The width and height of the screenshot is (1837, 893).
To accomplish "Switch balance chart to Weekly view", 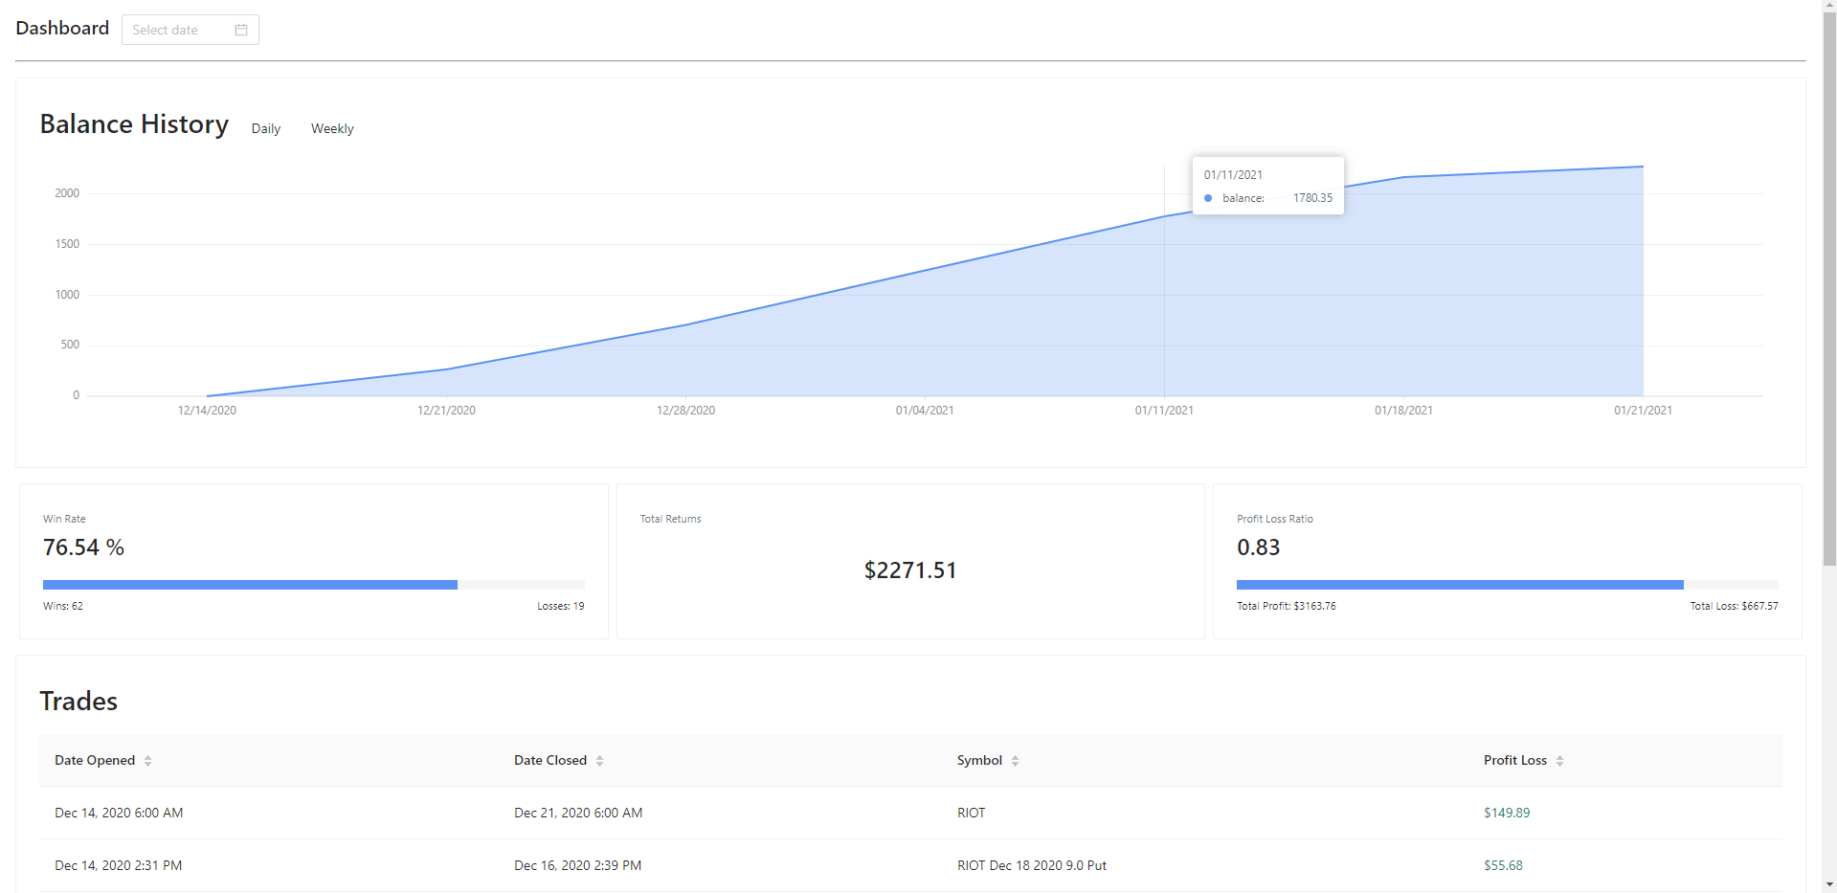I will [x=332, y=129].
